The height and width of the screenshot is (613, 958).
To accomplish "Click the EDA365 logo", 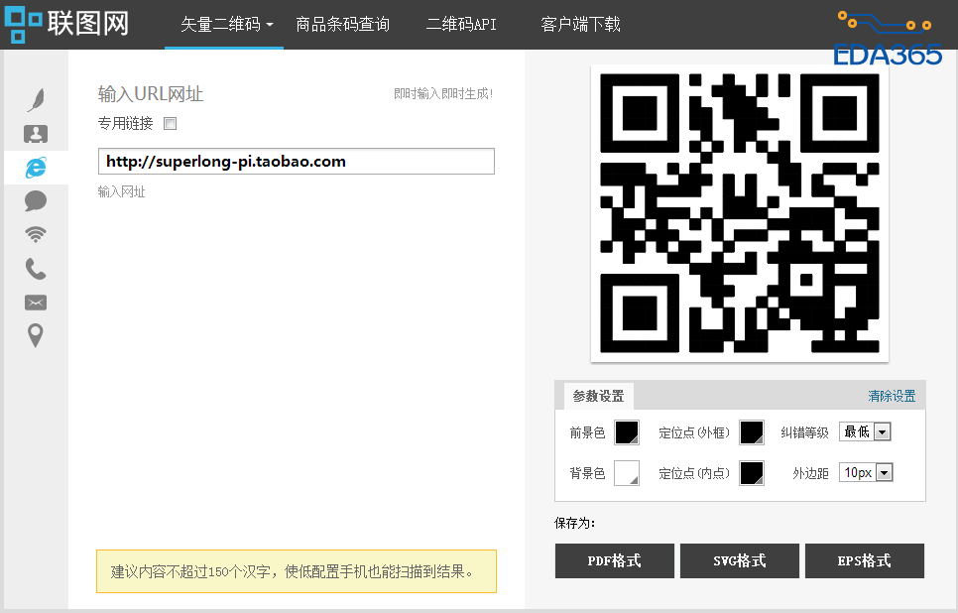I will [888, 38].
